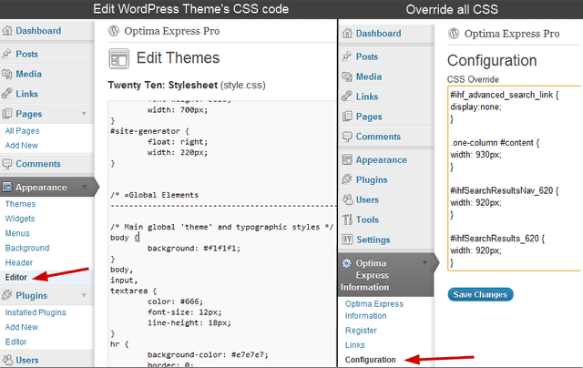The width and height of the screenshot is (583, 368).
Task: Open Users menu in right panel
Action: [x=367, y=199]
